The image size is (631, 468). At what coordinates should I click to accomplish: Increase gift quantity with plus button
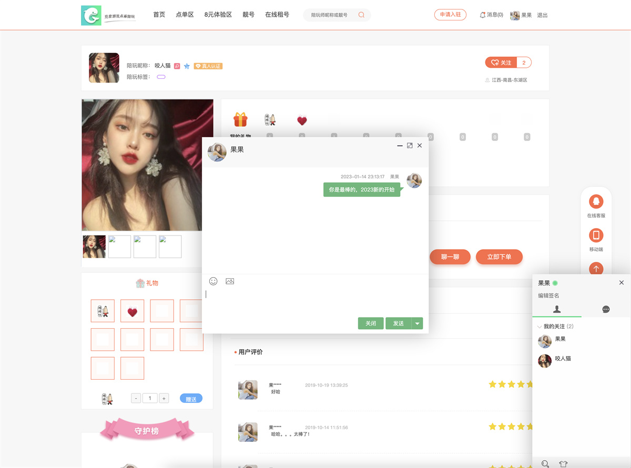pos(164,399)
